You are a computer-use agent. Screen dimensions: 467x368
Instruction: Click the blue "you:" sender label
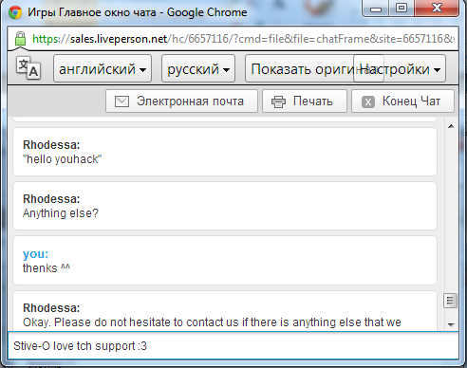point(35,254)
